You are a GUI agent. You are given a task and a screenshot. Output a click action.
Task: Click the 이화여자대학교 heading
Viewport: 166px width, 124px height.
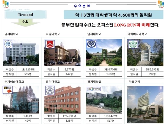click(137, 34)
